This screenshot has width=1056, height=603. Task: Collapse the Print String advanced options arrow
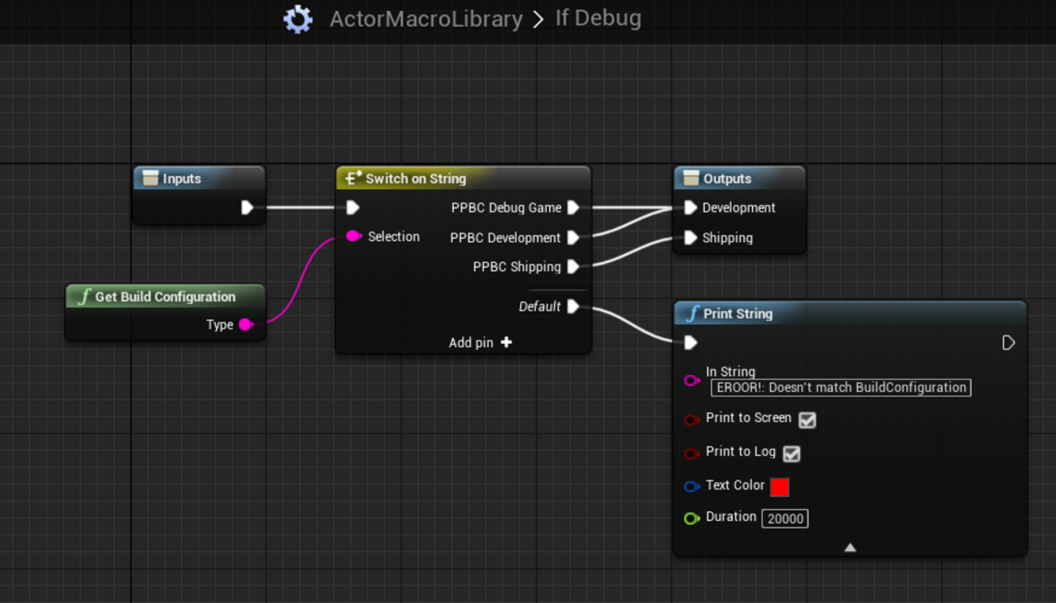pyautogui.click(x=850, y=548)
